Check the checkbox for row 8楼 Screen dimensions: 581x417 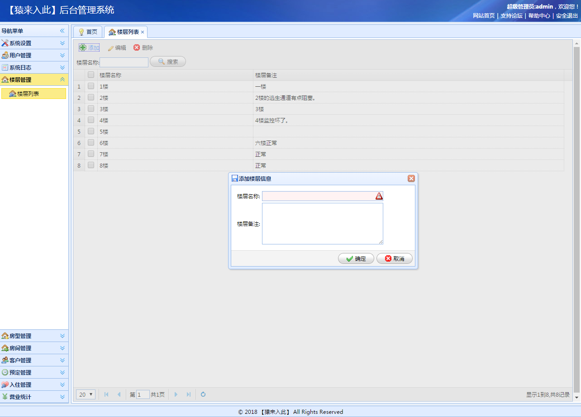[91, 165]
